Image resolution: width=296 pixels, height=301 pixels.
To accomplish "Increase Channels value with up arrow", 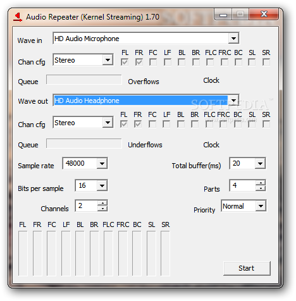I will click(102, 203).
